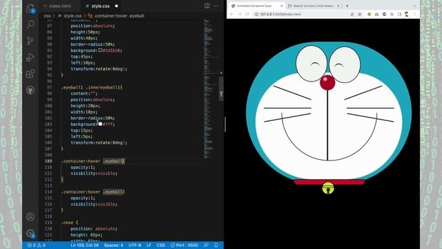Click browser Forward button
442x249 pixels.
pyautogui.click(x=240, y=14)
